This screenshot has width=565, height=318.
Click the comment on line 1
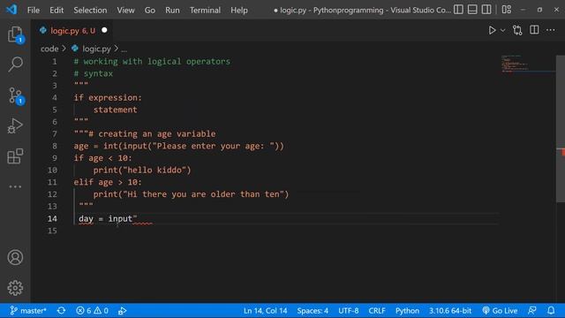pos(152,61)
